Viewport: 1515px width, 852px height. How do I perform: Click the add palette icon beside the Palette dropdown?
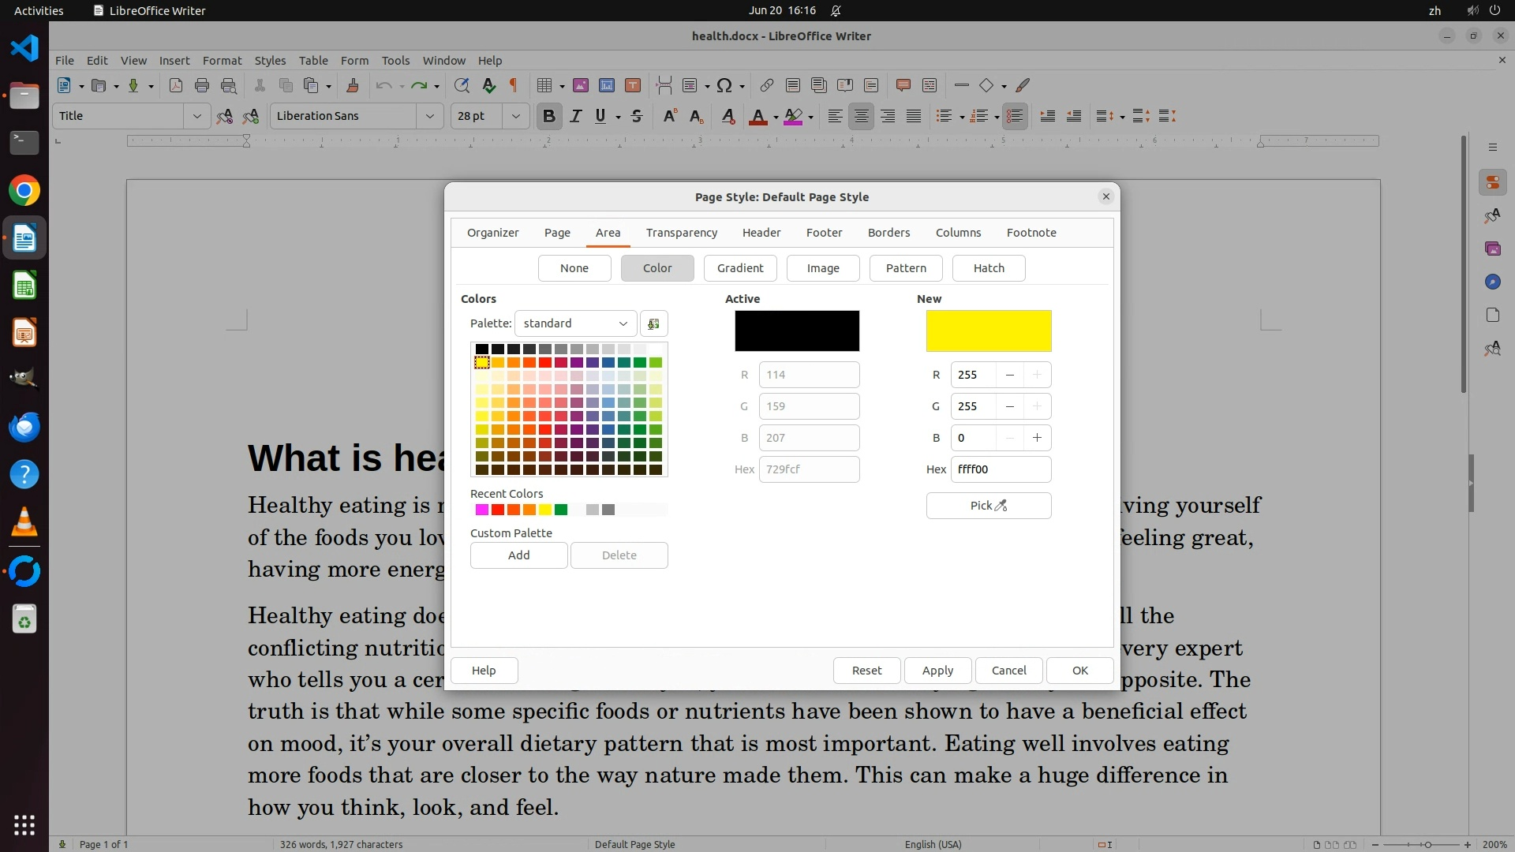pyautogui.click(x=653, y=324)
